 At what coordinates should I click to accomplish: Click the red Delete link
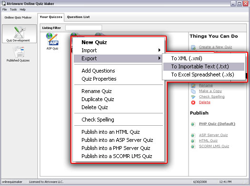[x=205, y=102]
